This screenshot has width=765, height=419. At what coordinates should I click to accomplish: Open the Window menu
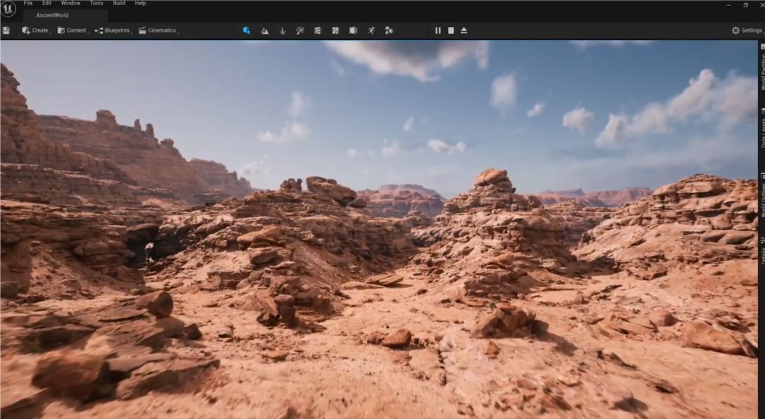71,3
